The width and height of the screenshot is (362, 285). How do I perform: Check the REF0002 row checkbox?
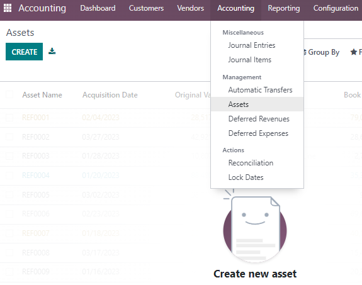click(x=9, y=137)
